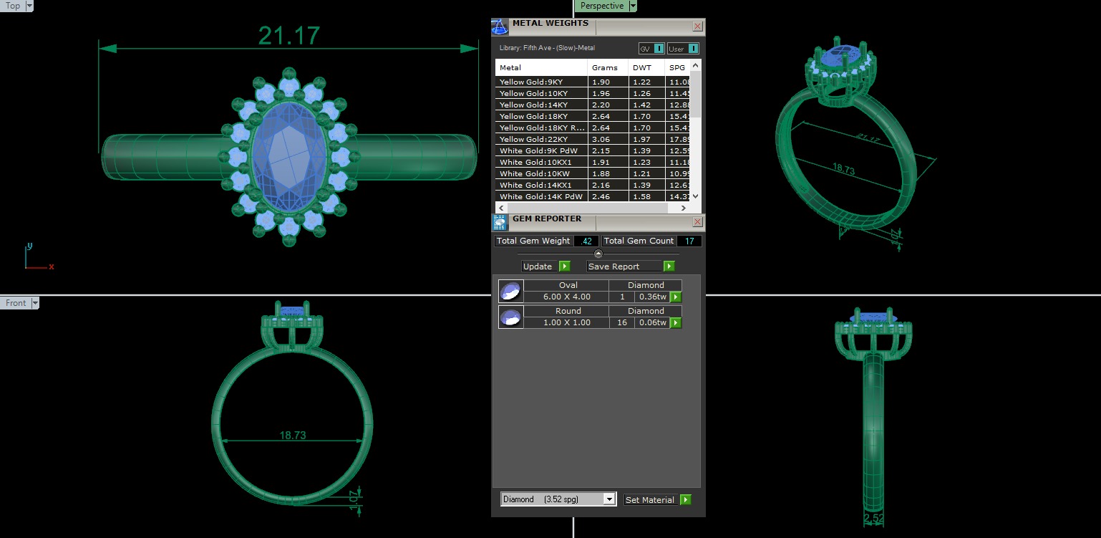Click the 2.52 dimension in the side viewport
Image resolution: width=1101 pixels, height=538 pixels.
point(874,519)
